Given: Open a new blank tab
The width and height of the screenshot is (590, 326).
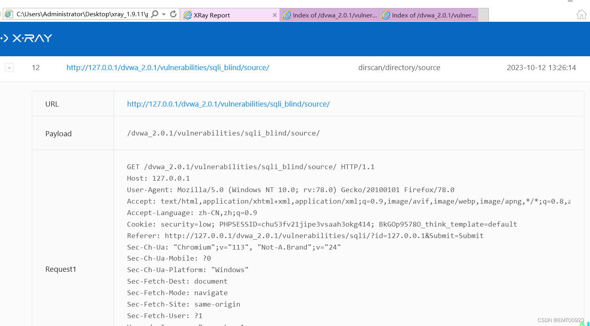Looking at the screenshot, I should coord(483,15).
